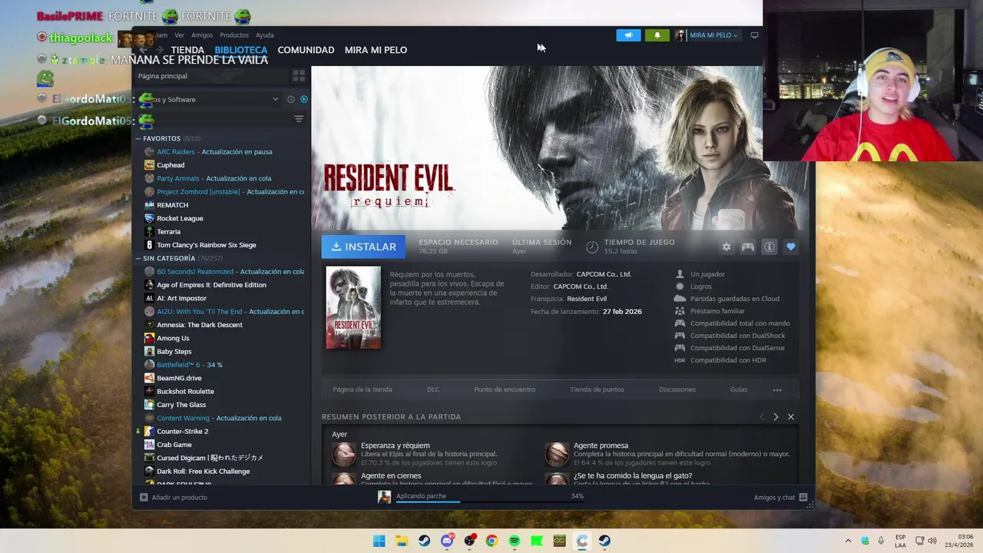This screenshot has height=553, width=983.
Task: Select Among Us in the library
Action: (173, 338)
